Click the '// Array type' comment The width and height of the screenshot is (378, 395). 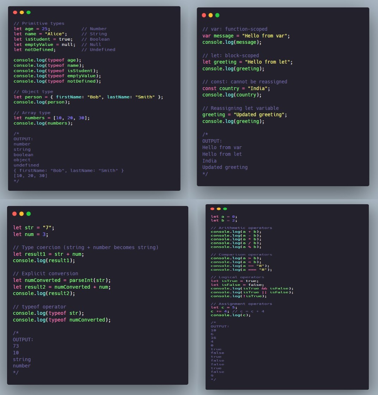pyautogui.click(x=32, y=113)
